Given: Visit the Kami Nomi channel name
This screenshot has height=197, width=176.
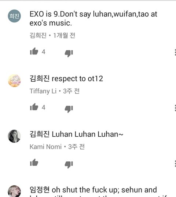Looking at the screenshot, I should coord(45,147).
